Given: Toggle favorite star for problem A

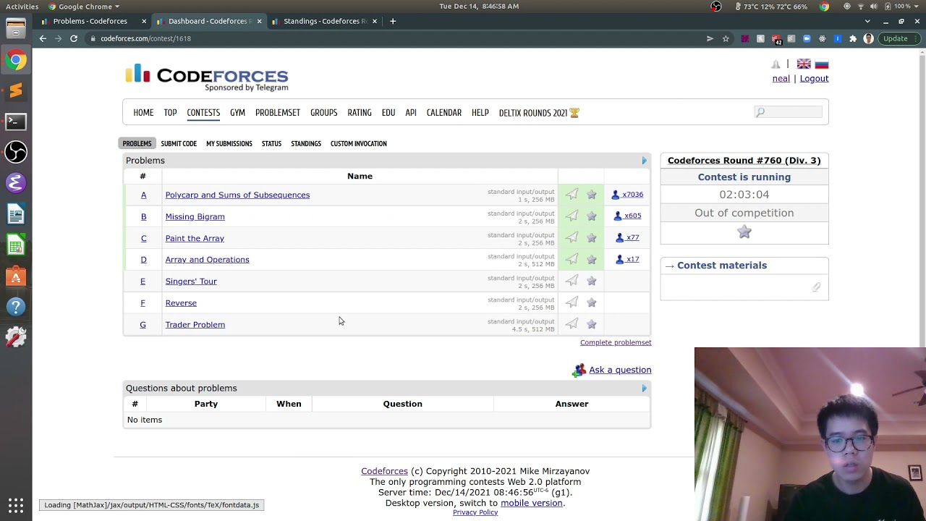Looking at the screenshot, I should pos(591,194).
